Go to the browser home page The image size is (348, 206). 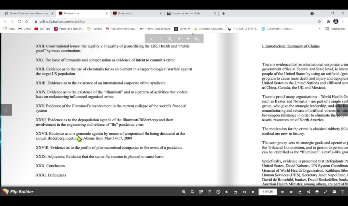pyautogui.click(x=27, y=21)
